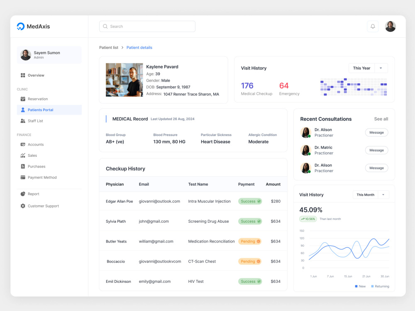Click the Search input field

(147, 27)
